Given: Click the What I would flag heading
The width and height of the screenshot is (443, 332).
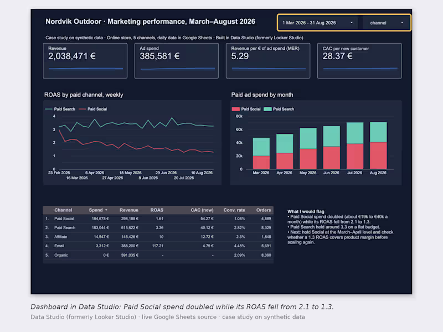Looking at the screenshot, I should 306,211.
